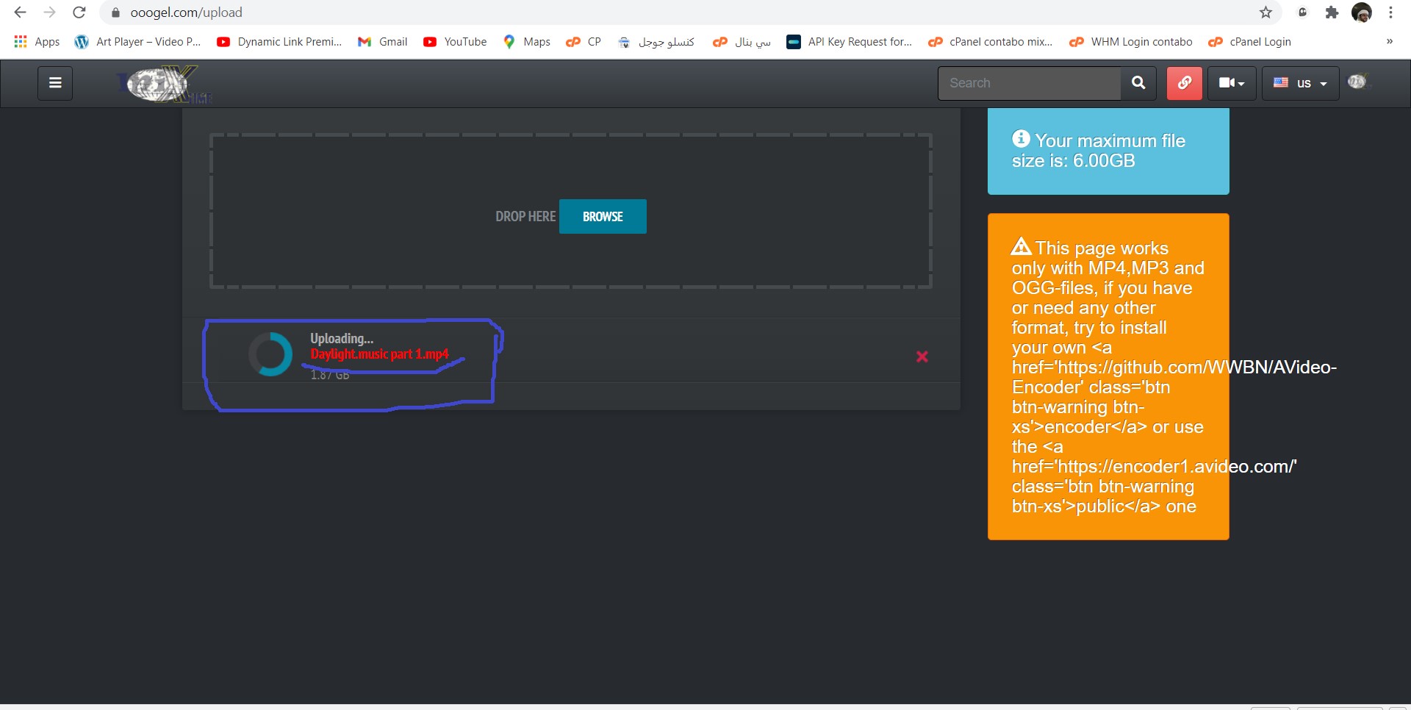
Task: Open the Maps bookmark
Action: pos(527,42)
